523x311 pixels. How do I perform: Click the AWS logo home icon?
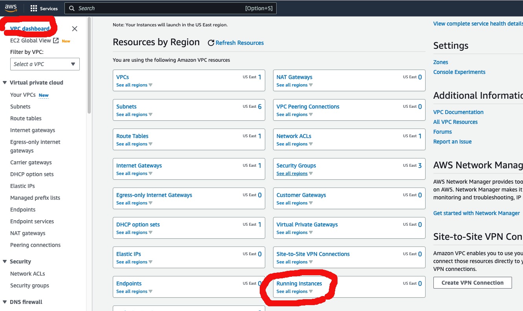(x=11, y=8)
